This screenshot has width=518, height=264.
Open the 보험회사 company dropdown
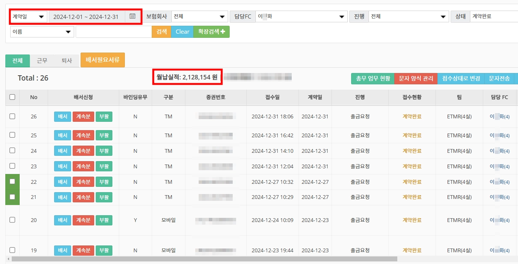(x=199, y=16)
